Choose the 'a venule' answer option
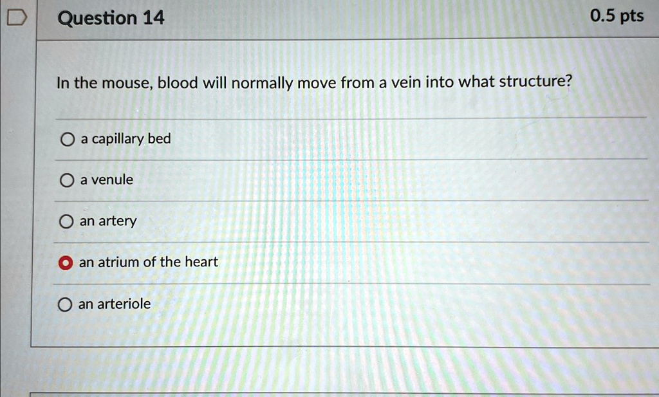This screenshot has width=659, height=397. pyautogui.click(x=66, y=180)
